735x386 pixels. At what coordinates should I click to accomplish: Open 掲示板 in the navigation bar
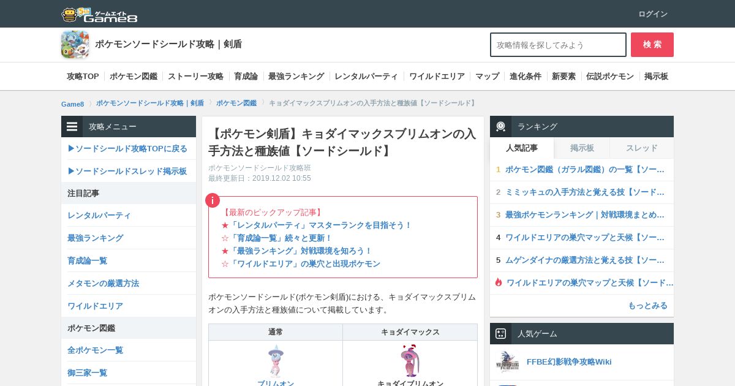656,77
